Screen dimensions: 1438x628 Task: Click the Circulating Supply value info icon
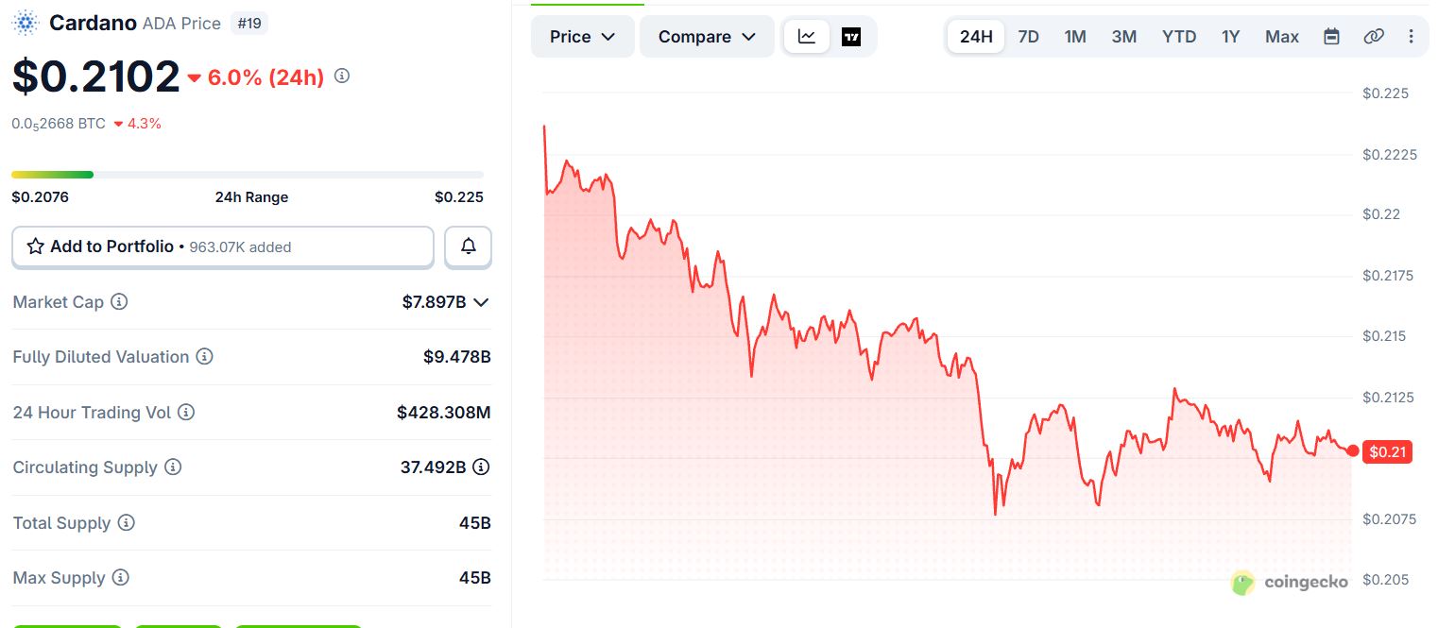tap(481, 467)
